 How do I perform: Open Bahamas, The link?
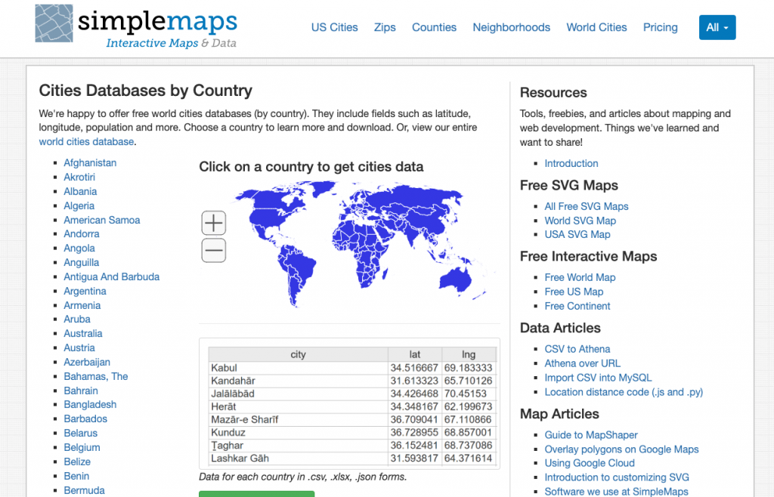[x=96, y=376]
